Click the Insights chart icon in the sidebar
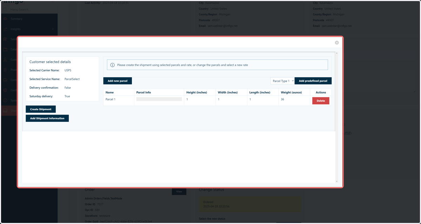 tap(5, 29)
